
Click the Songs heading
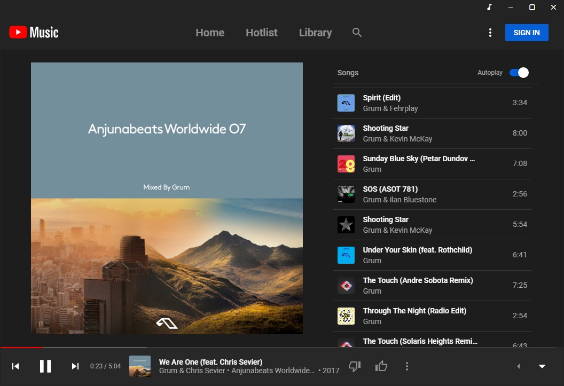[348, 73]
